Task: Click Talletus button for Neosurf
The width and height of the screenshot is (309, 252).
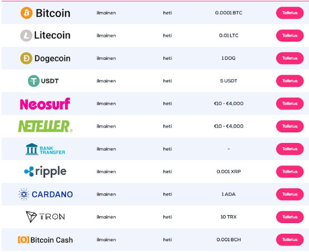Action: [x=290, y=104]
